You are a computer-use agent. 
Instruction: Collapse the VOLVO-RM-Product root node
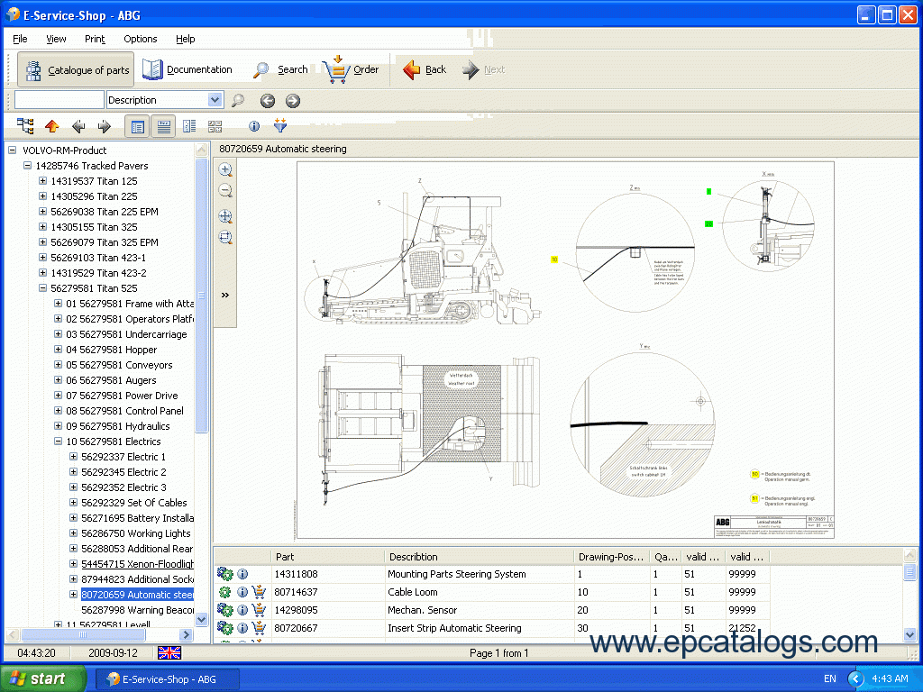[x=12, y=150]
